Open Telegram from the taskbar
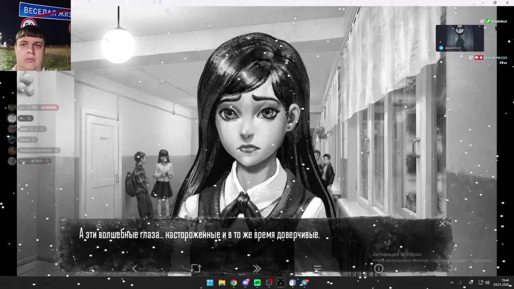This screenshot has width=514, height=289. click(x=304, y=283)
